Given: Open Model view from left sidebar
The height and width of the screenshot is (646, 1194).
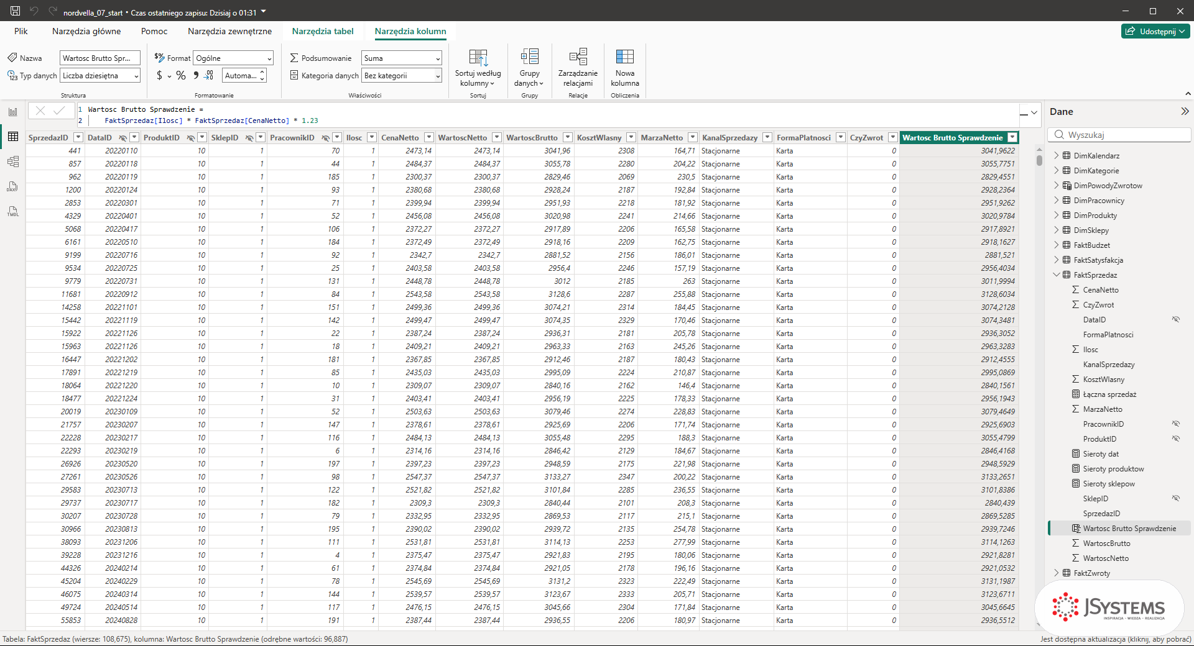Looking at the screenshot, I should (12, 161).
